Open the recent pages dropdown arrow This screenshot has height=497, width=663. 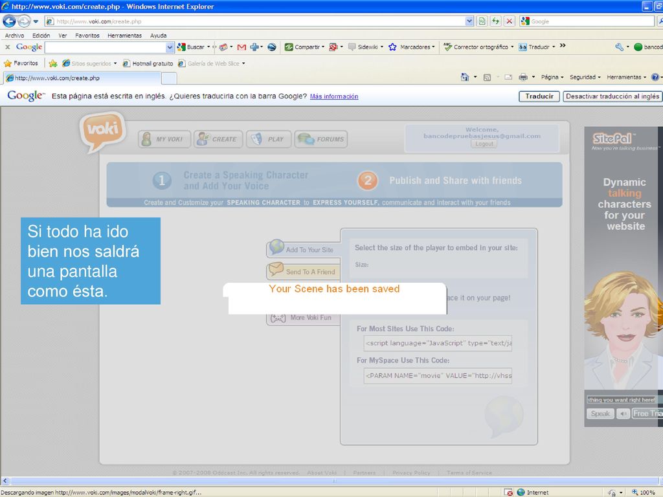36,21
